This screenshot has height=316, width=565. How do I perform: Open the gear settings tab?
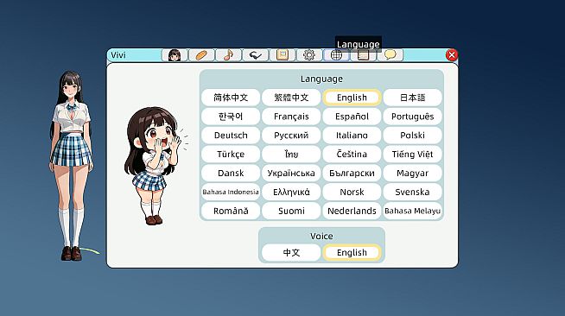[309, 55]
